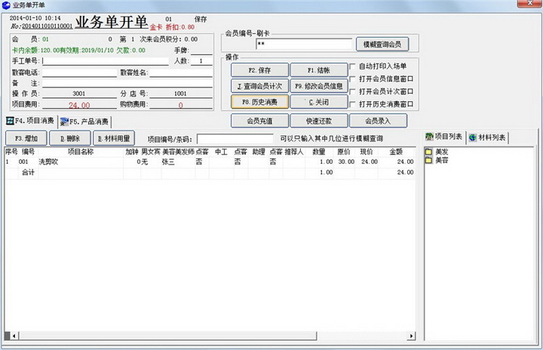Click the 美发 folder icon
Screen dimensions: 543x350
pyautogui.click(x=429, y=152)
